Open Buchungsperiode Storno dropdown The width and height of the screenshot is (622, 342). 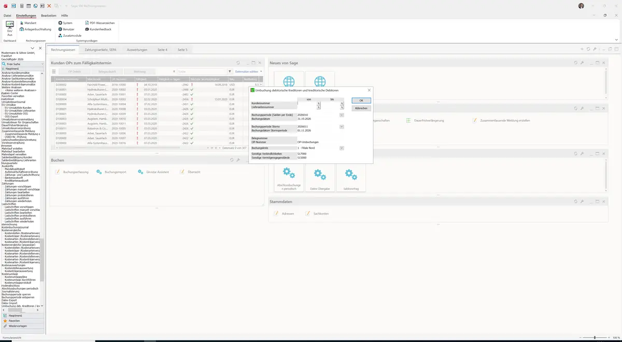coord(342,126)
